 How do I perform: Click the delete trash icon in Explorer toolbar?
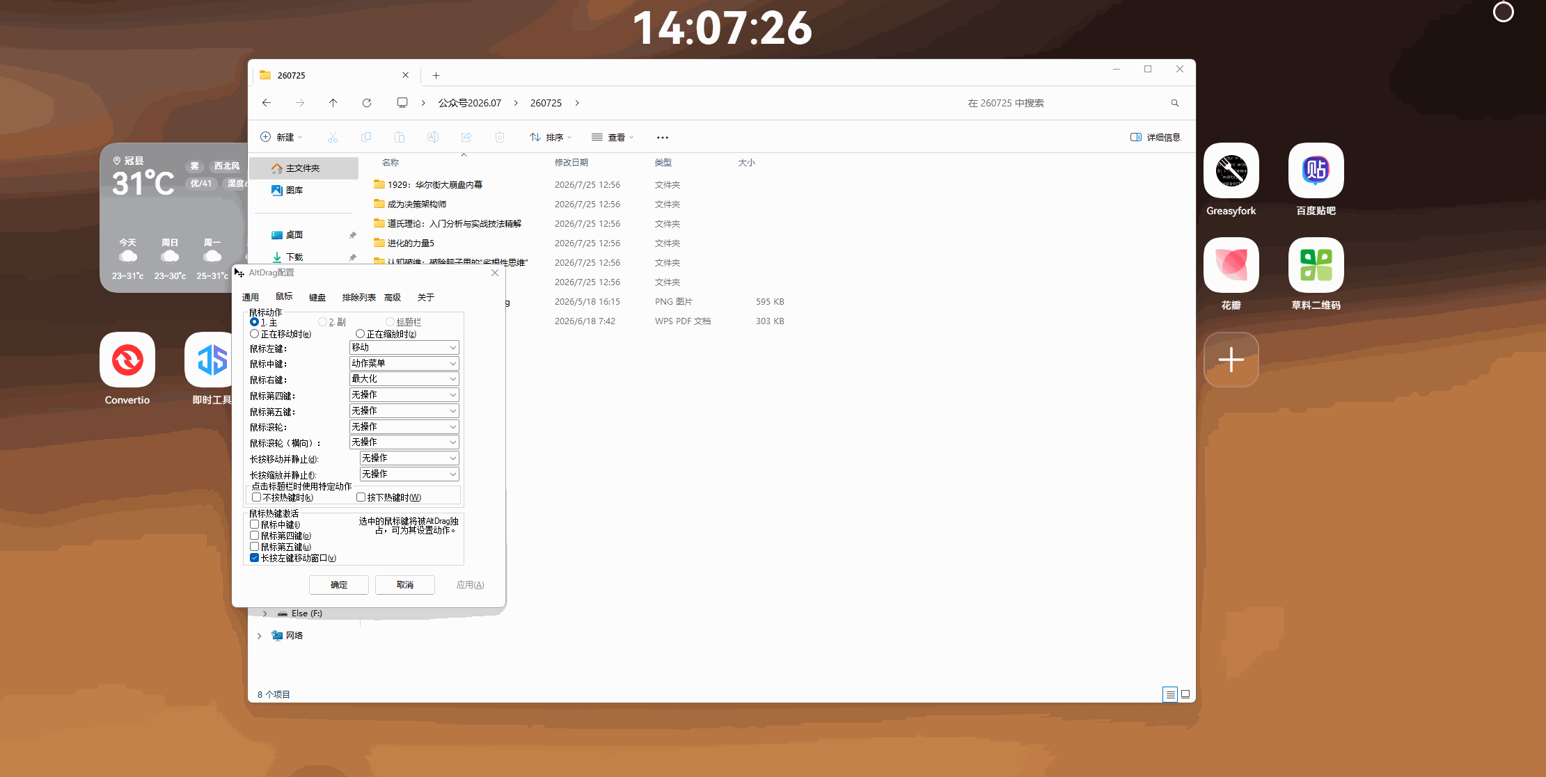pos(500,137)
